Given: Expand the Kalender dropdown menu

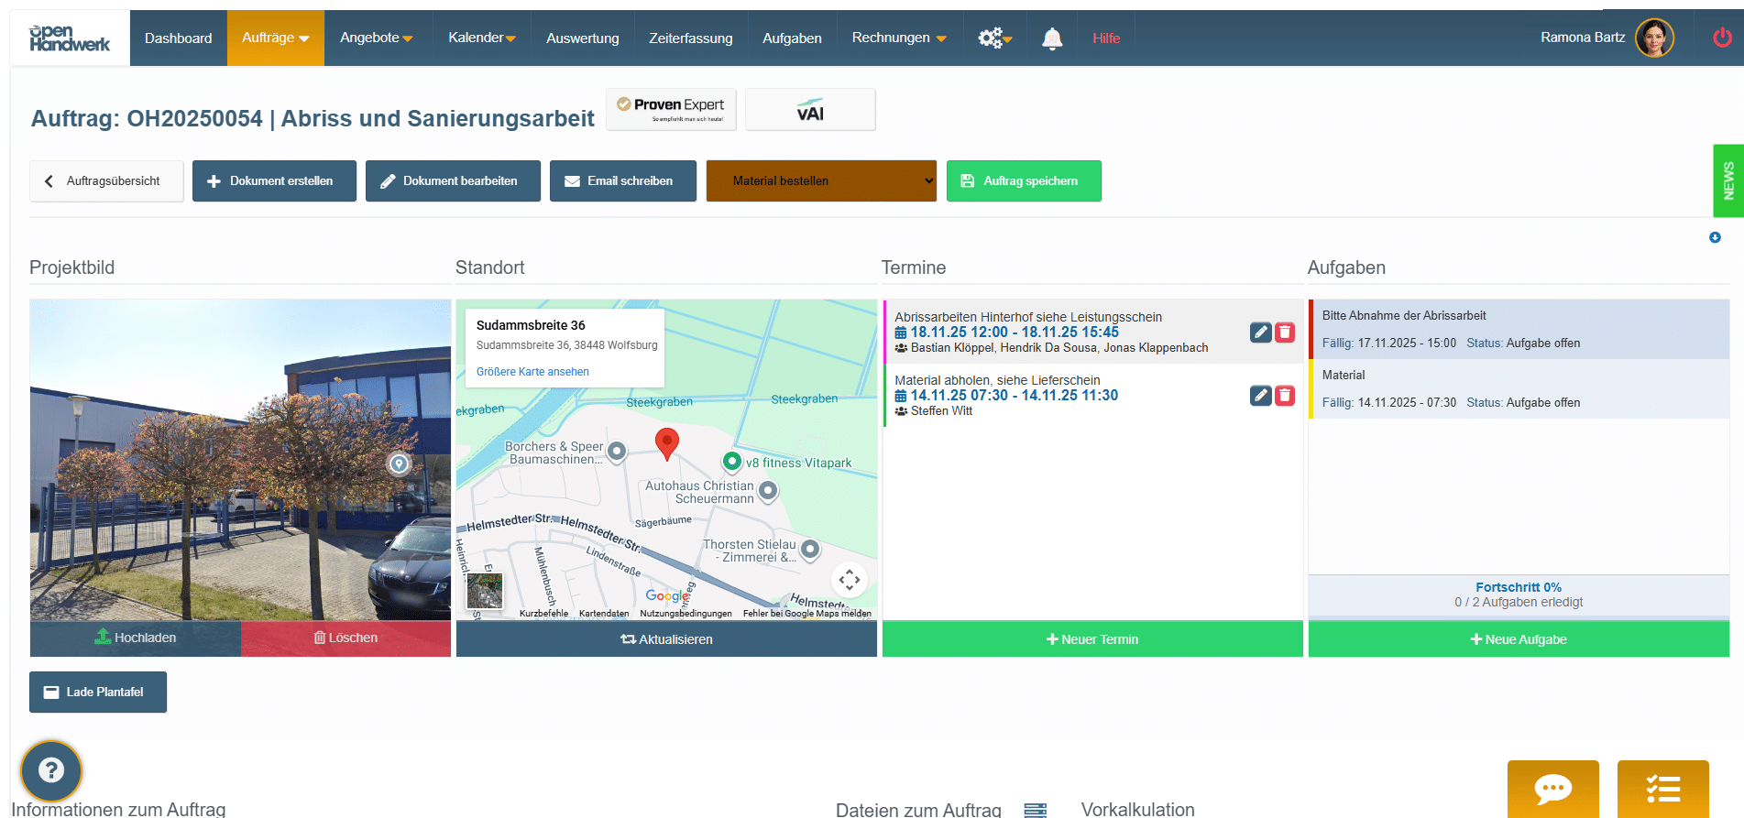Looking at the screenshot, I should point(481,38).
